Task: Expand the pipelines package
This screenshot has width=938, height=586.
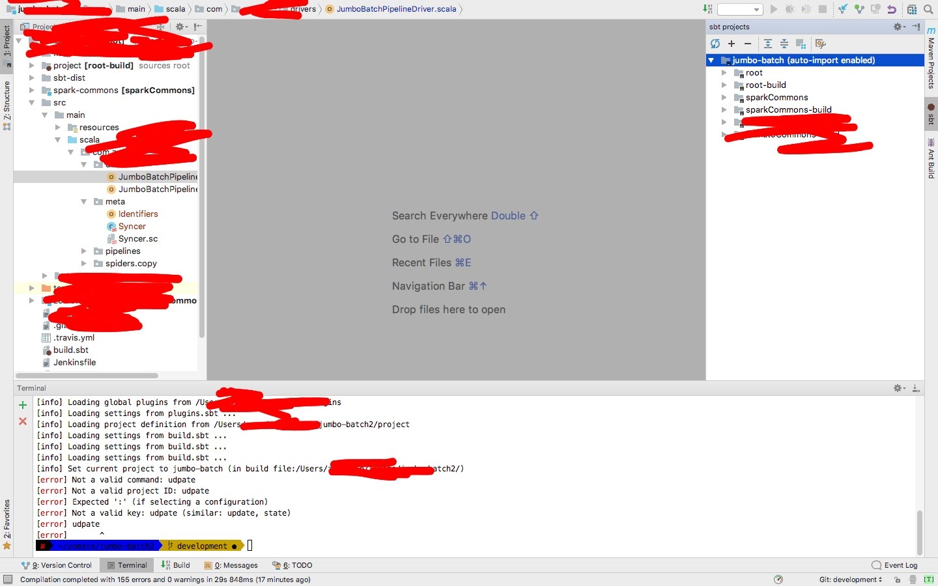Action: [x=83, y=251]
